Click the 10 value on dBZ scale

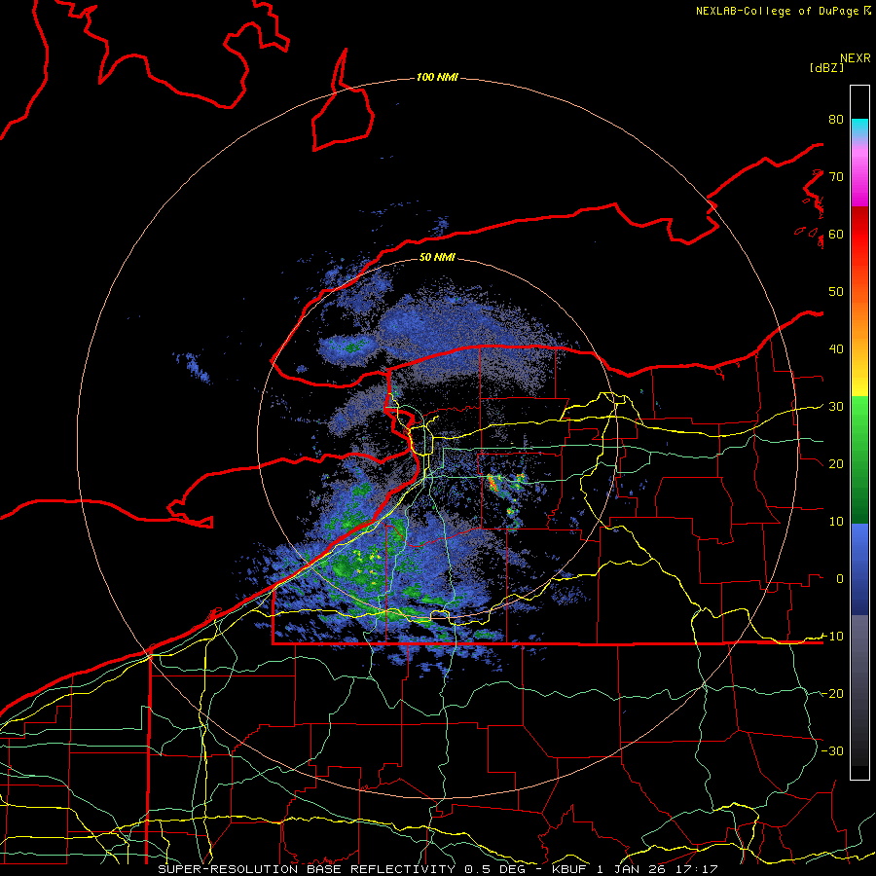(x=836, y=522)
